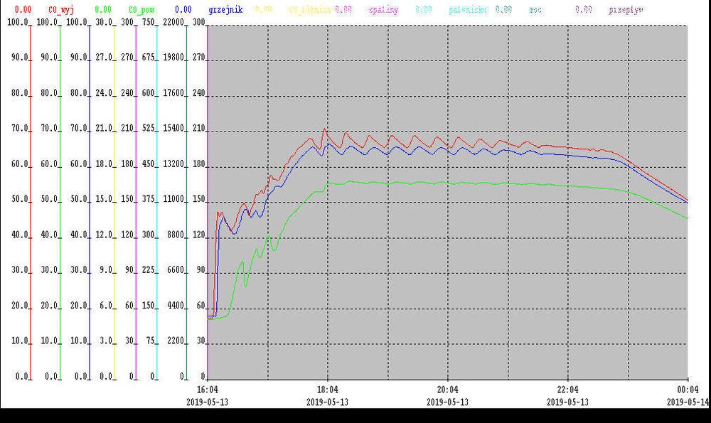Click the 20:04 time axis label
The height and width of the screenshot is (423, 711).
tap(447, 390)
